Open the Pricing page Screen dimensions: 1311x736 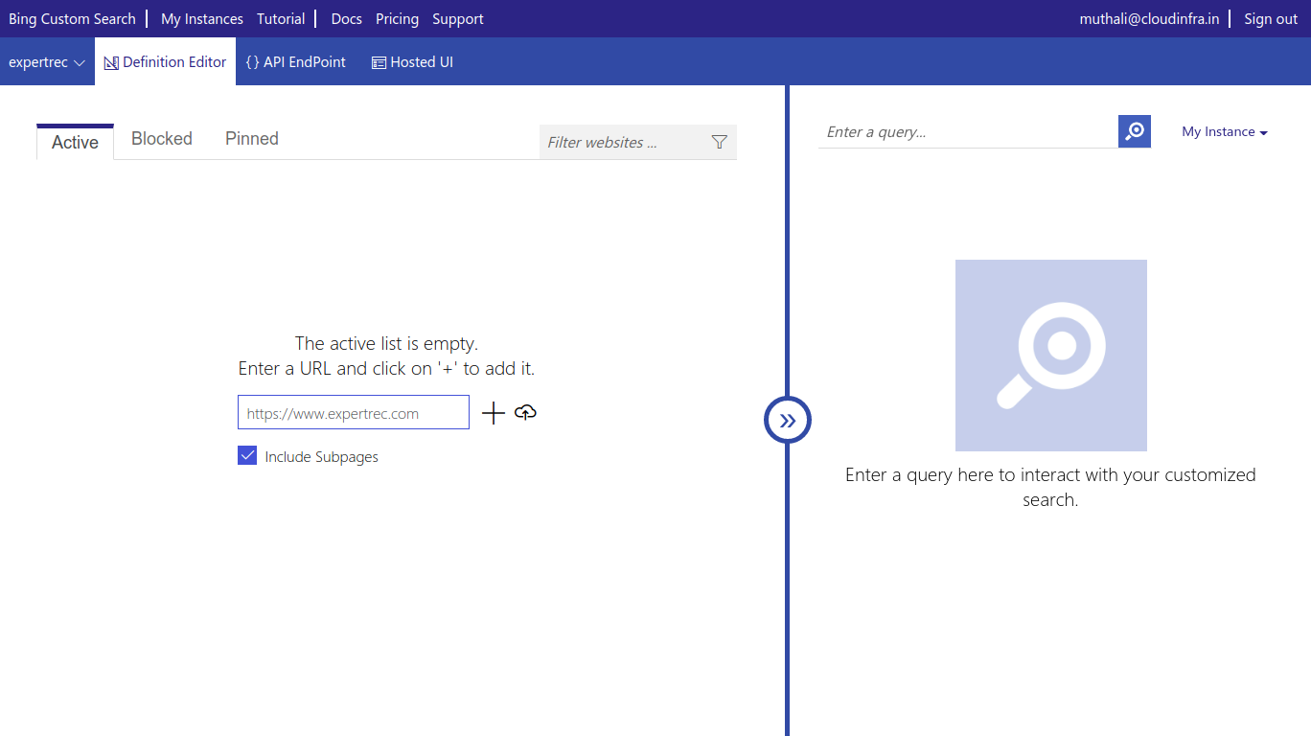click(397, 18)
